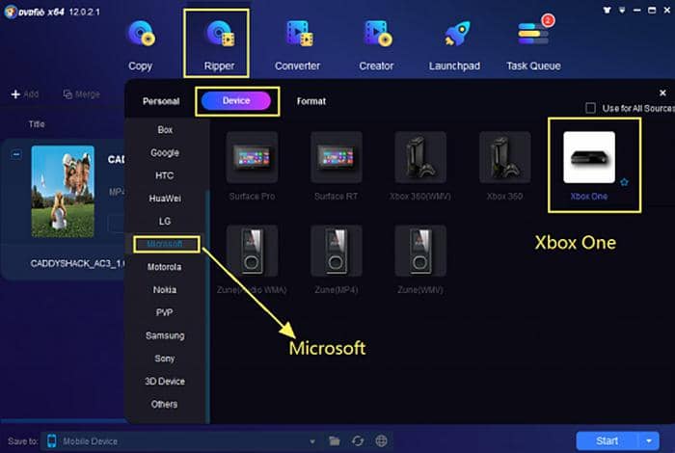
Task: Click the globe icon in Save to bar
Action: pyautogui.click(x=382, y=441)
